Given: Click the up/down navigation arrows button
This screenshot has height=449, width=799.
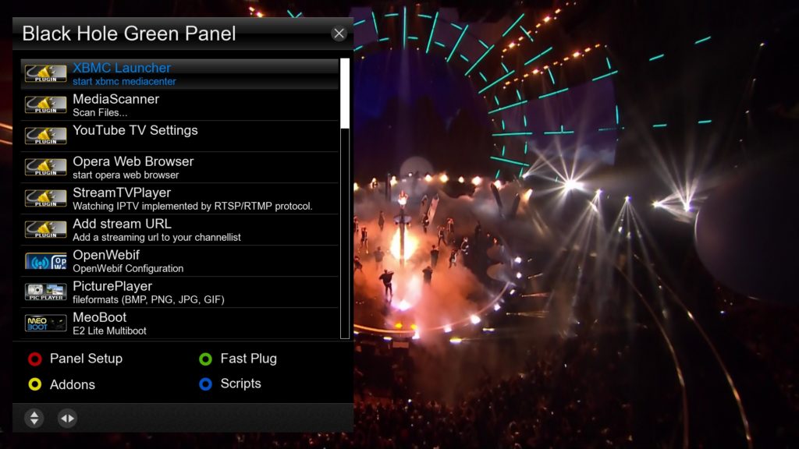Looking at the screenshot, I should click(34, 419).
